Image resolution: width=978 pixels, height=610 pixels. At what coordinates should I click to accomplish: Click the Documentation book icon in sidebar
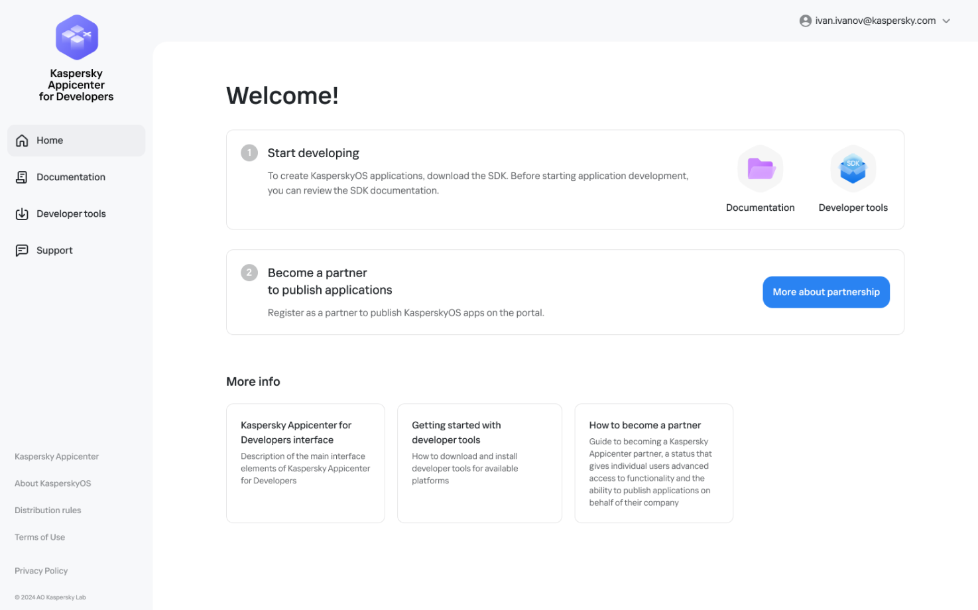[22, 177]
